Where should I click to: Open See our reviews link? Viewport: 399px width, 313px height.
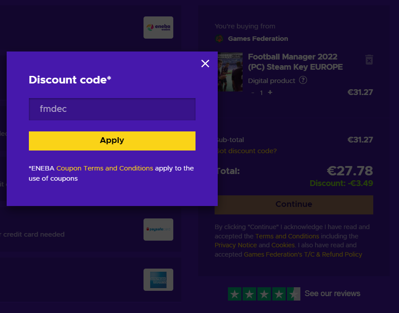332,293
